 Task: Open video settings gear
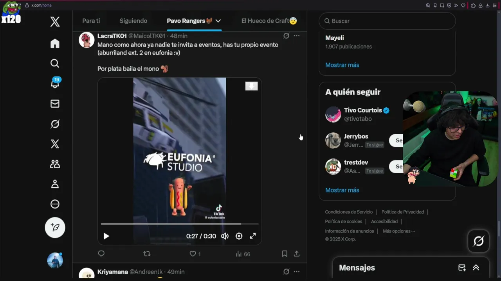point(239,236)
